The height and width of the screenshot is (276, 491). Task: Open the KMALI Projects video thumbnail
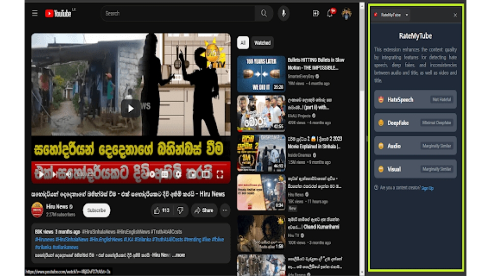pos(261,113)
